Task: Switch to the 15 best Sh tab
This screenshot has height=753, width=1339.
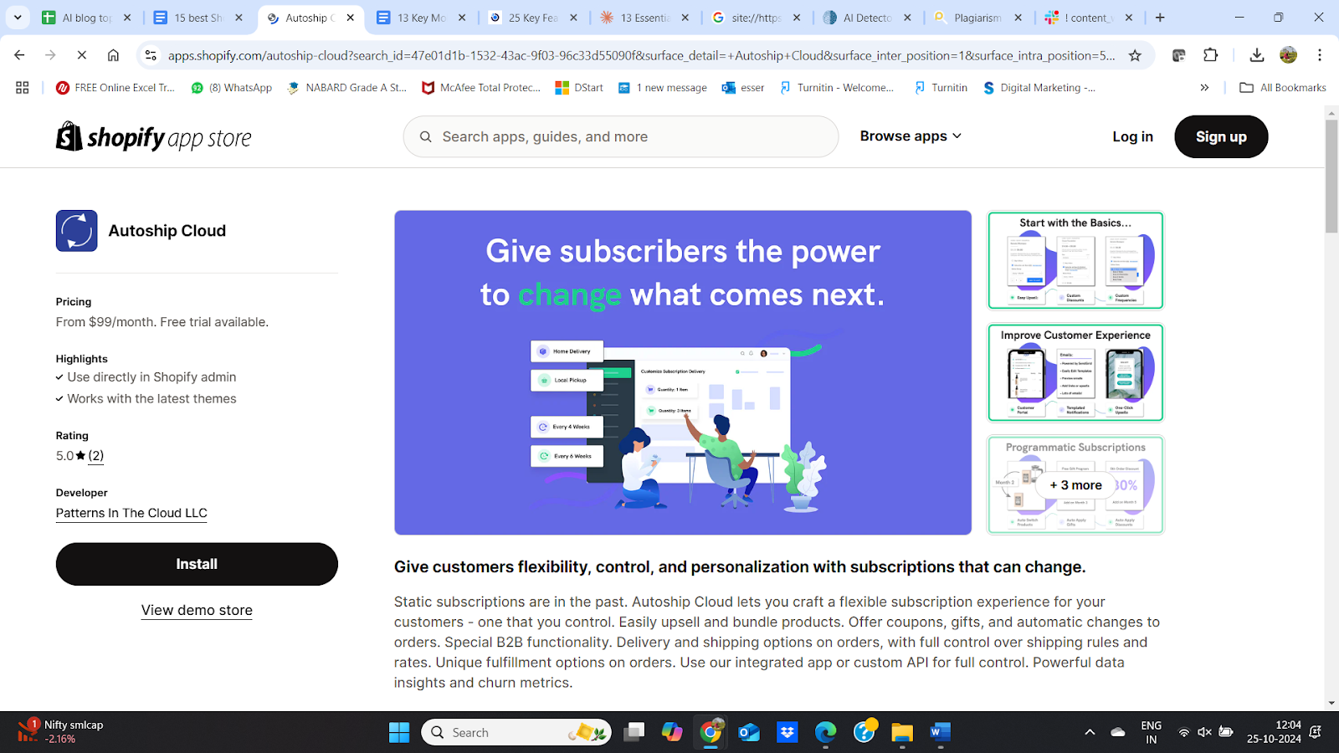Action: (198, 18)
